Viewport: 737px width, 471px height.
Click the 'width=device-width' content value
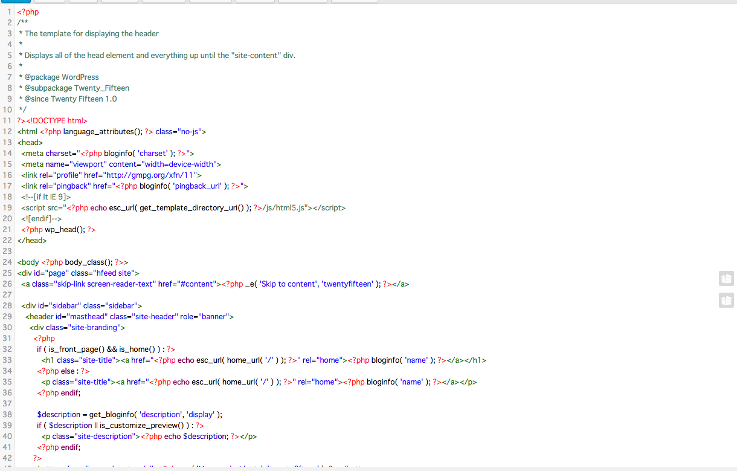179,164
